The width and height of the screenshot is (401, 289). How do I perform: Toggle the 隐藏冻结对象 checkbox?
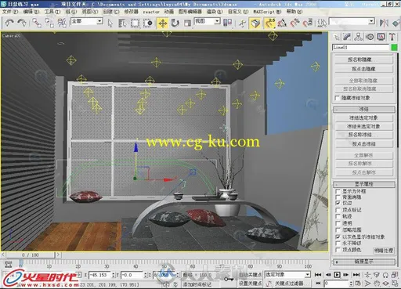tap(337, 98)
